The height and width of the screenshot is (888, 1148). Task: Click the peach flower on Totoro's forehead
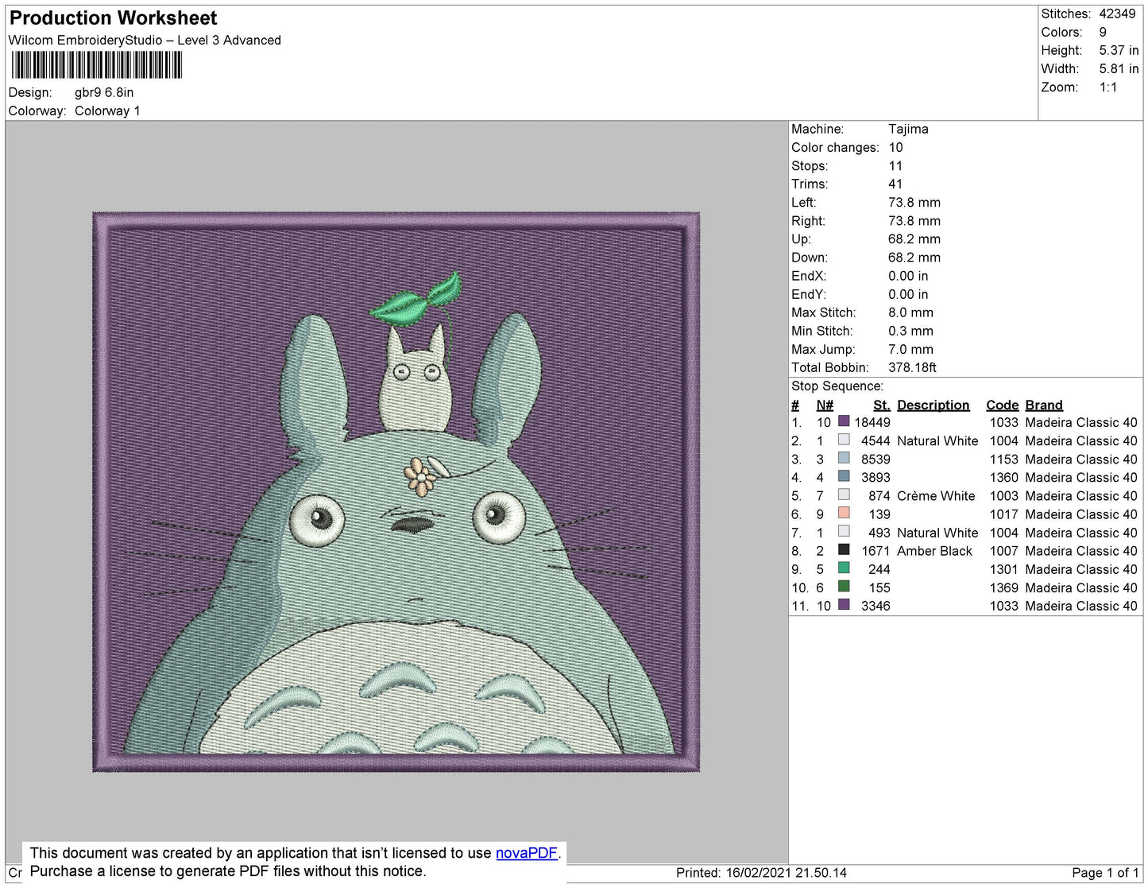click(x=419, y=476)
